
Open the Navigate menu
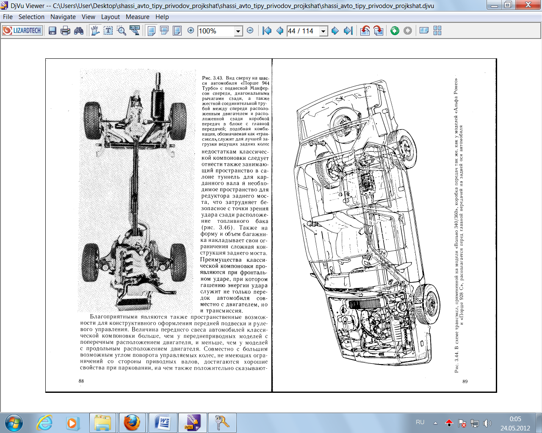pos(63,17)
